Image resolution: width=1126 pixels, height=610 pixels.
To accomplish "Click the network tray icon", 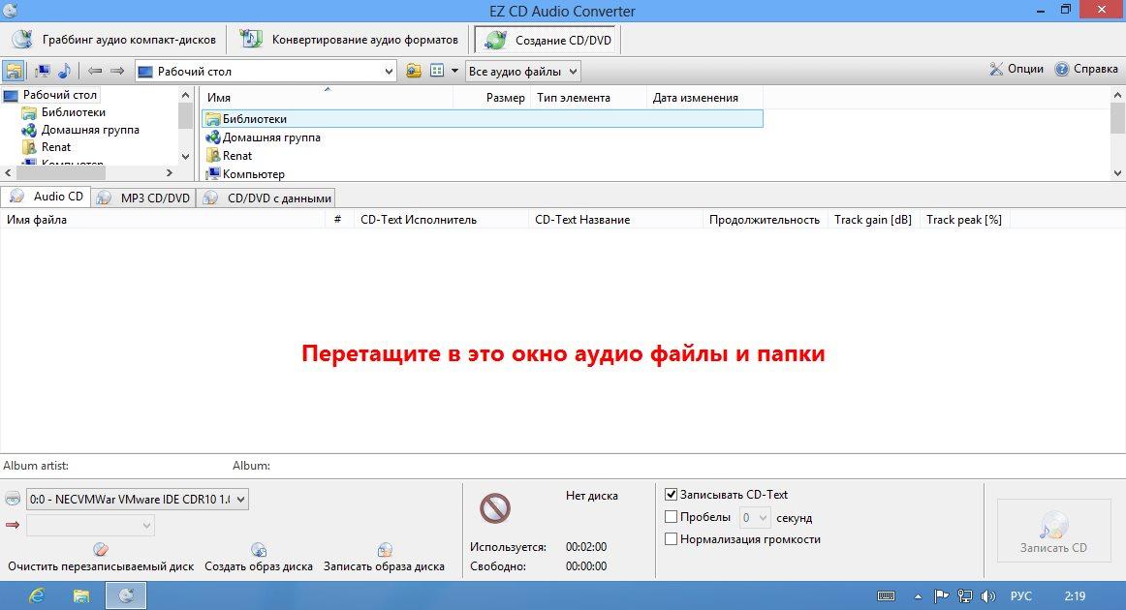I will 965,595.
